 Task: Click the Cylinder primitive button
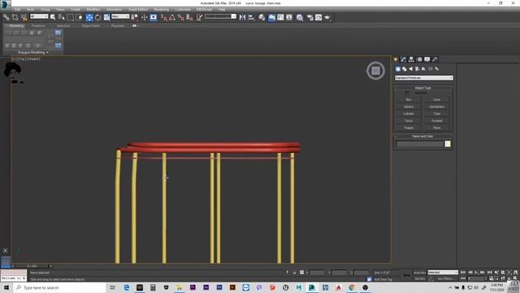pyautogui.click(x=409, y=114)
